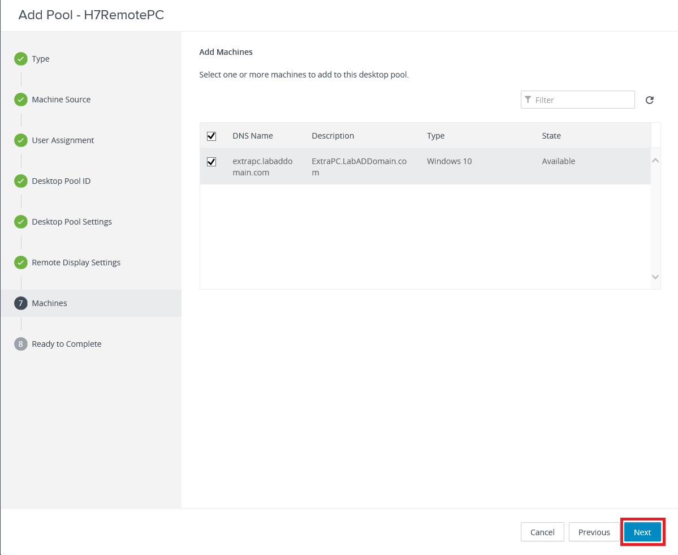Click the step 7 Machines number icon
Image resolution: width=678 pixels, height=555 pixels.
pos(21,303)
